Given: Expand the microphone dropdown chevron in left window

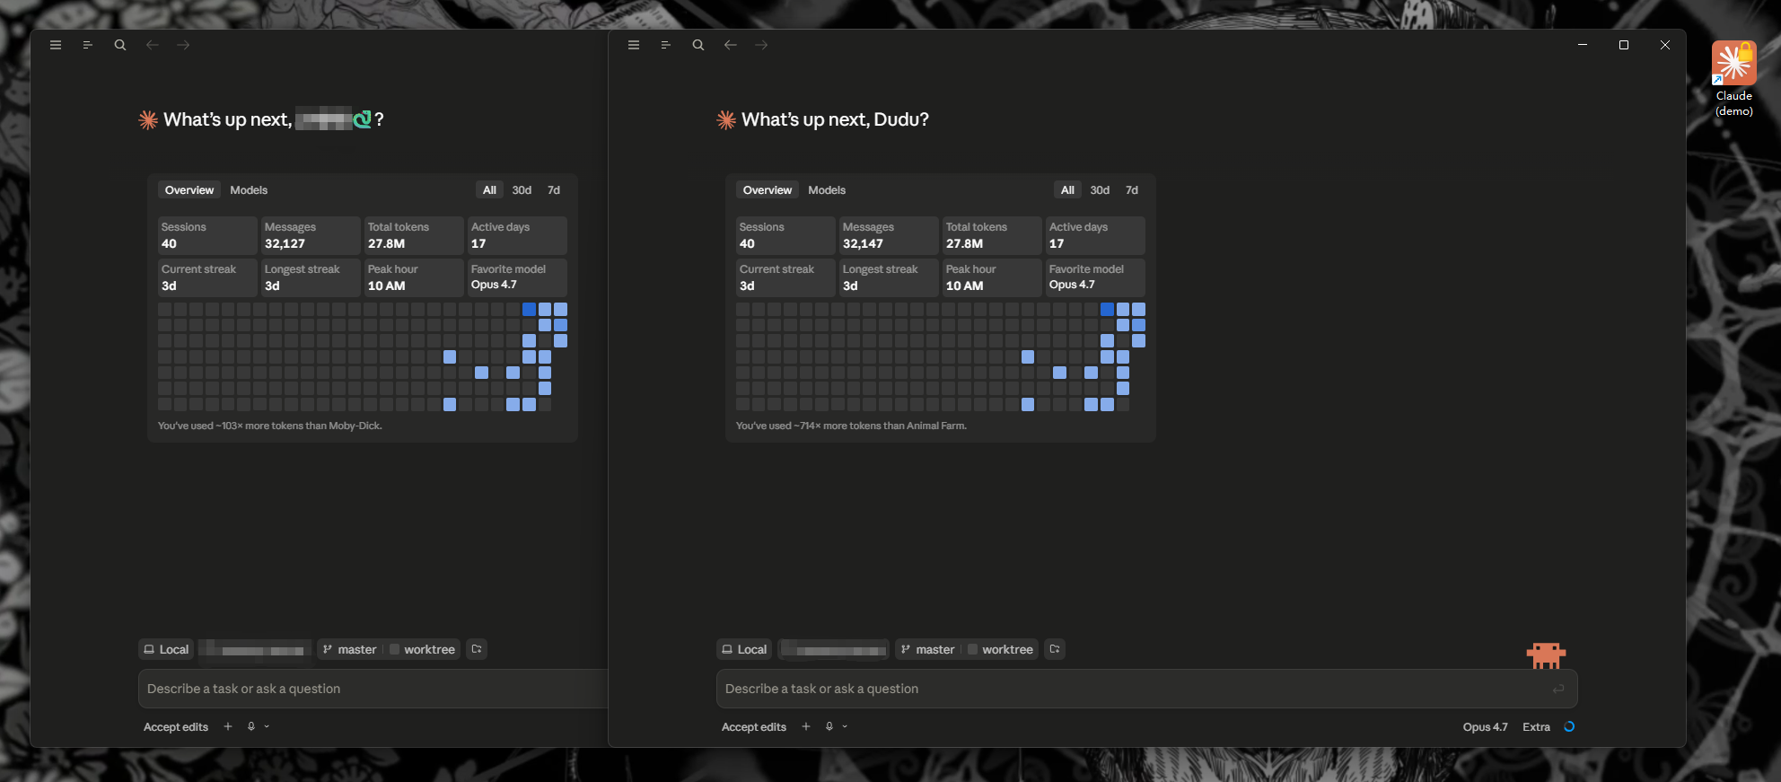Looking at the screenshot, I should pos(267,726).
